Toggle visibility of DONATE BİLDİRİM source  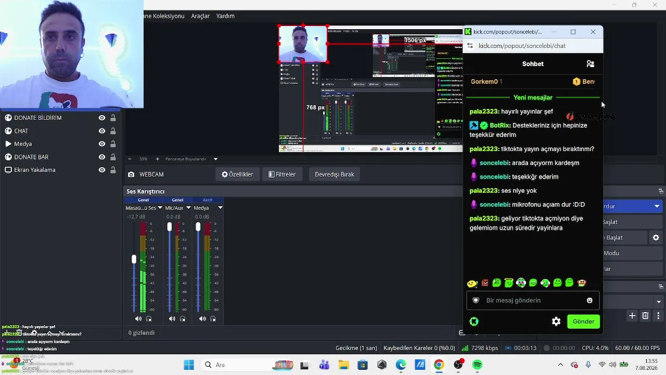(x=102, y=118)
